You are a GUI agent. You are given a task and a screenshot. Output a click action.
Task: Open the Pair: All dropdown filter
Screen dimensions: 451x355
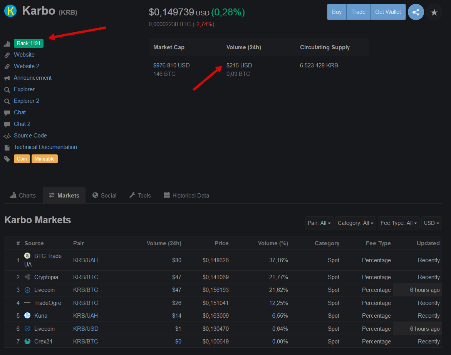[319, 223]
